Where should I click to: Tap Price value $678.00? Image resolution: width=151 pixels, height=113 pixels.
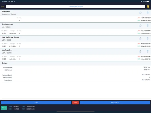[x=16, y=106]
